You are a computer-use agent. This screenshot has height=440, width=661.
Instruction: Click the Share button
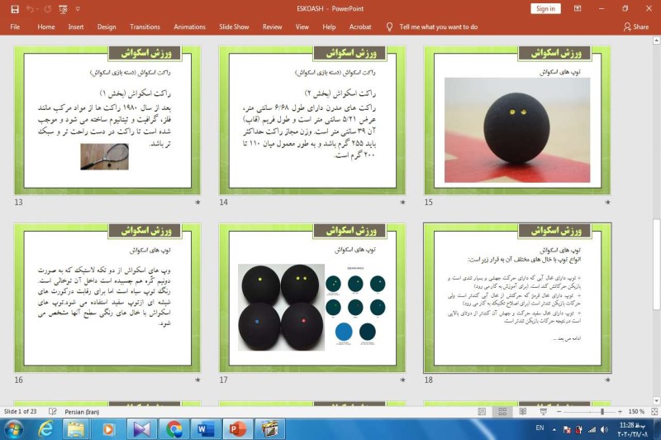pyautogui.click(x=636, y=26)
